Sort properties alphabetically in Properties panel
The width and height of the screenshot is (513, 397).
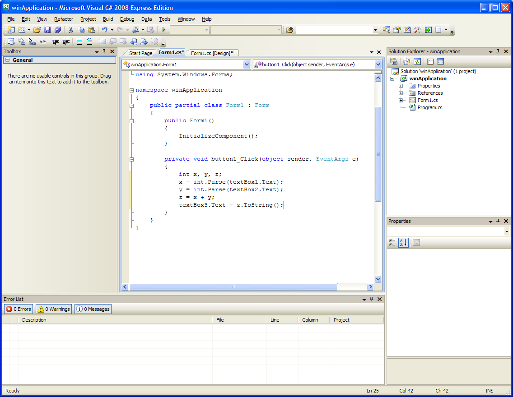[403, 243]
